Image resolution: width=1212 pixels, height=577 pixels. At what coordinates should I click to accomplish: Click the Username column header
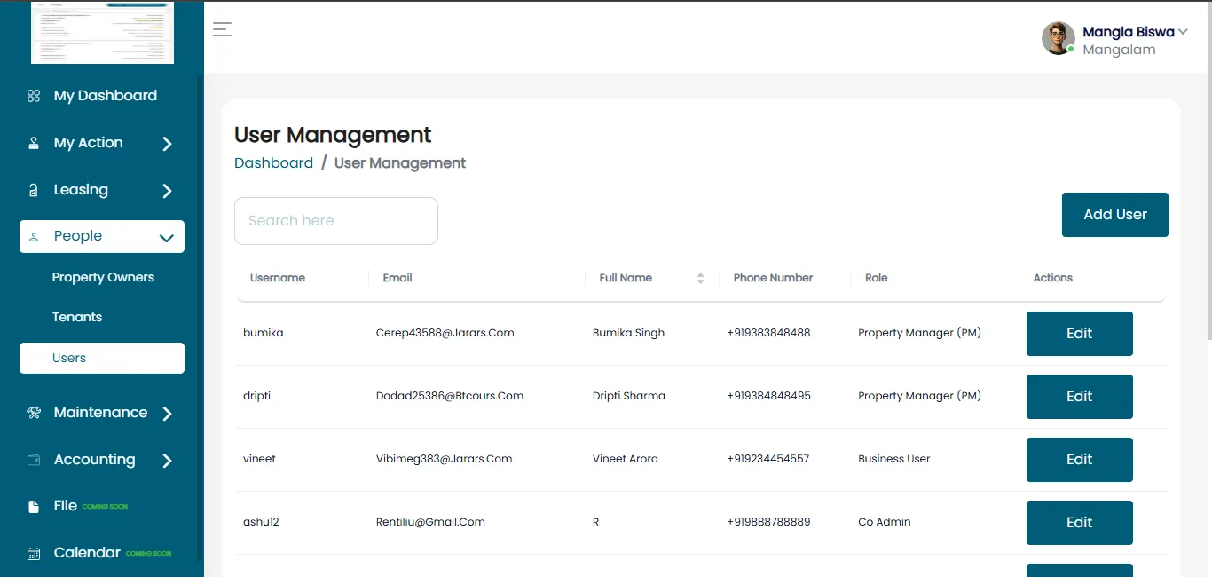click(x=278, y=278)
